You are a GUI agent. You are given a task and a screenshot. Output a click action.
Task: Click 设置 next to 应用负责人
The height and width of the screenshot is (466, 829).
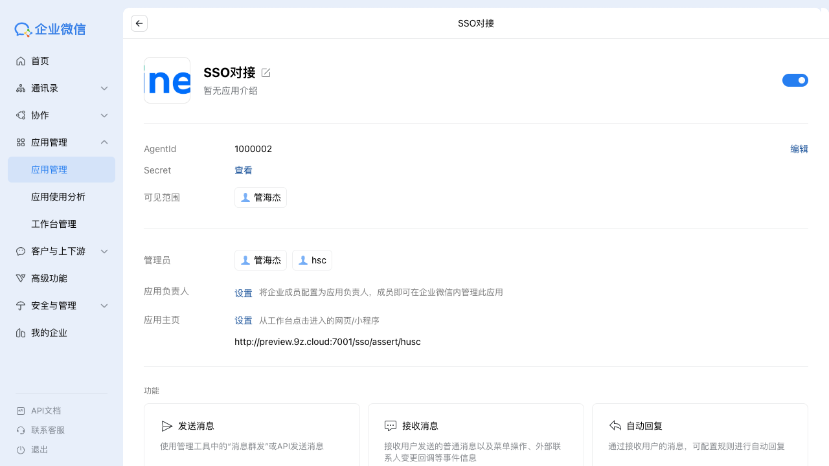pos(244,293)
